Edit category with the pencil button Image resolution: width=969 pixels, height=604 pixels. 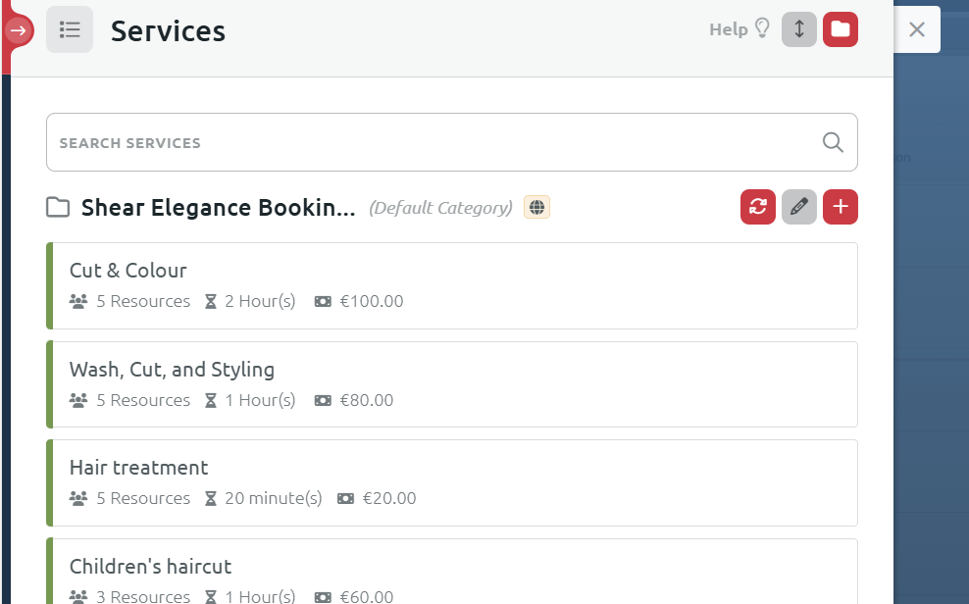point(798,207)
